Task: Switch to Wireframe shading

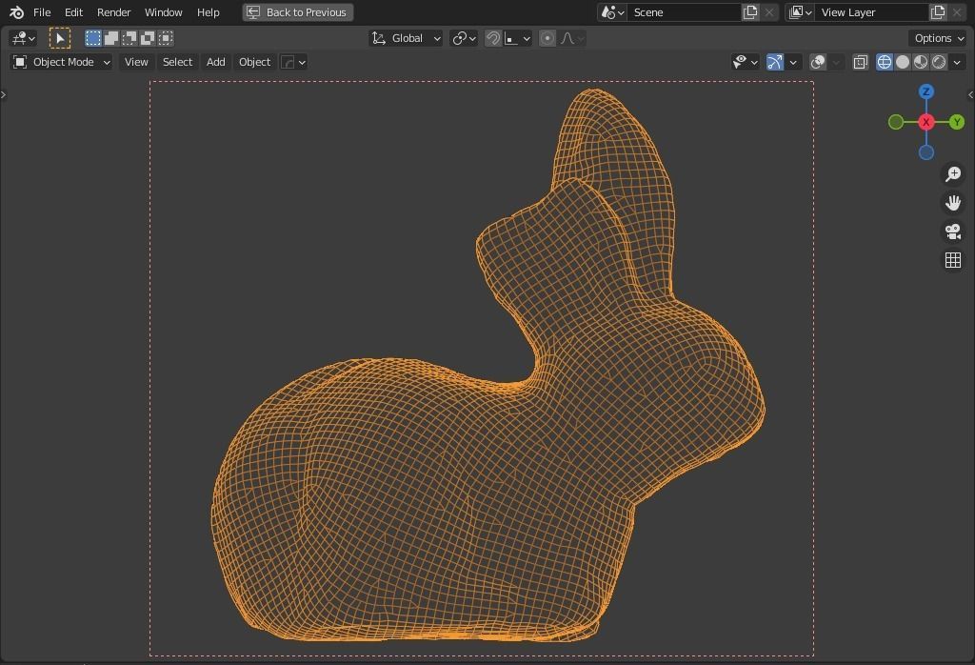Action: [885, 62]
